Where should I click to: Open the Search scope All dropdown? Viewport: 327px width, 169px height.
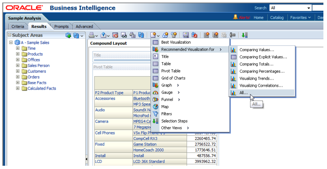291,8
